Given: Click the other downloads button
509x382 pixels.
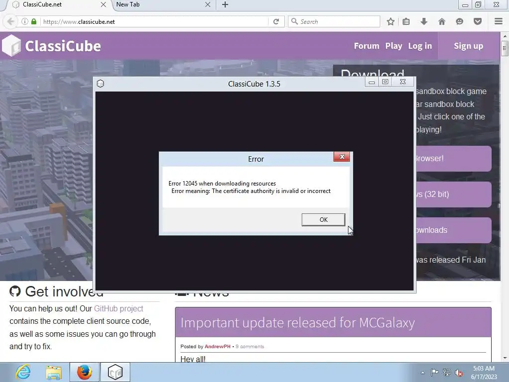Looking at the screenshot, I should click(453, 230).
